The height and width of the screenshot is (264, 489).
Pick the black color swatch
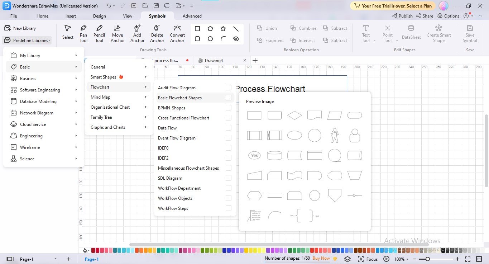(x=443, y=250)
